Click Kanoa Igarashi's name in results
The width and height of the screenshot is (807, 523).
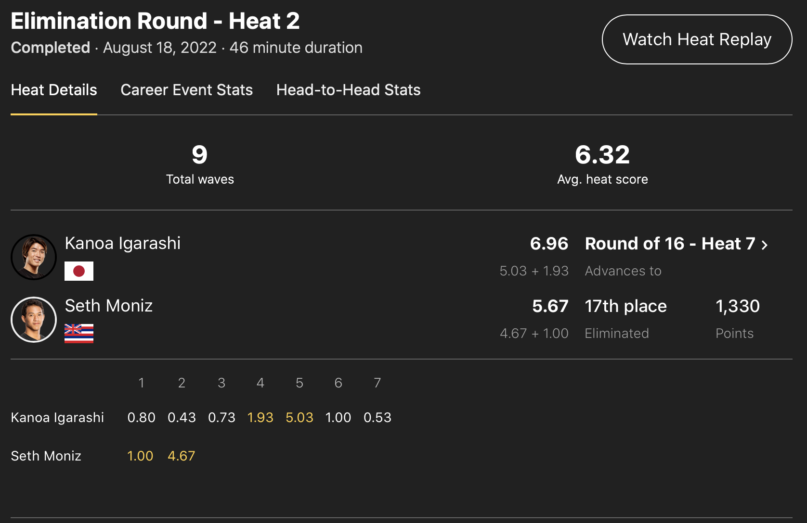coord(123,243)
